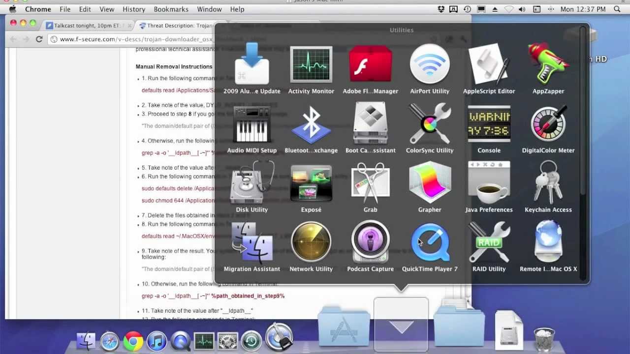Screen dimensions: 630x354
Task: Open 2009 Aluminum Update in Utilities stack
Action: (x=252, y=68)
